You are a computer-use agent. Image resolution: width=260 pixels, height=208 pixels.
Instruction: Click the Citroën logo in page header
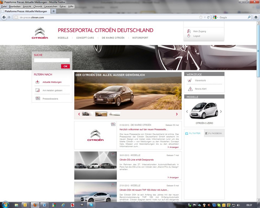click(40, 33)
